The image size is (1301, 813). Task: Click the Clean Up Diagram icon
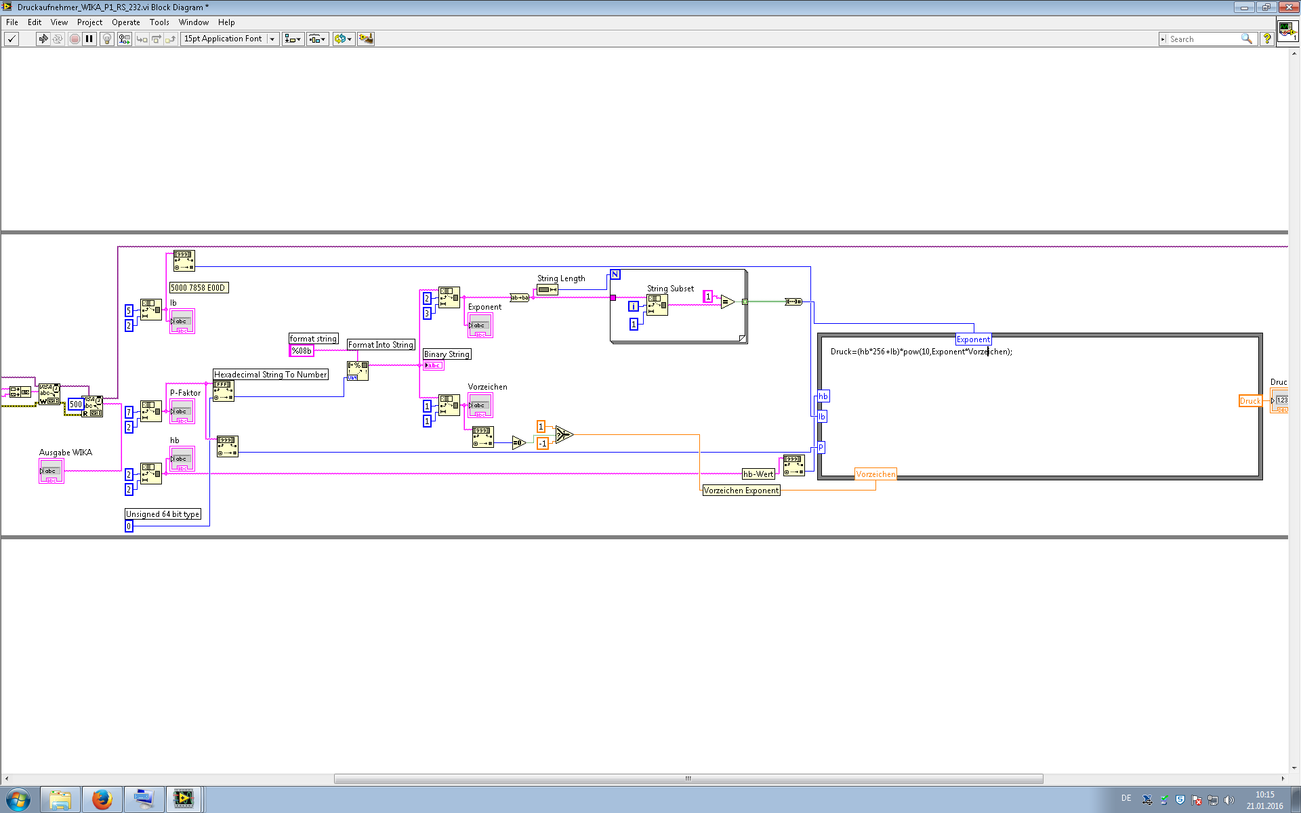click(x=366, y=39)
